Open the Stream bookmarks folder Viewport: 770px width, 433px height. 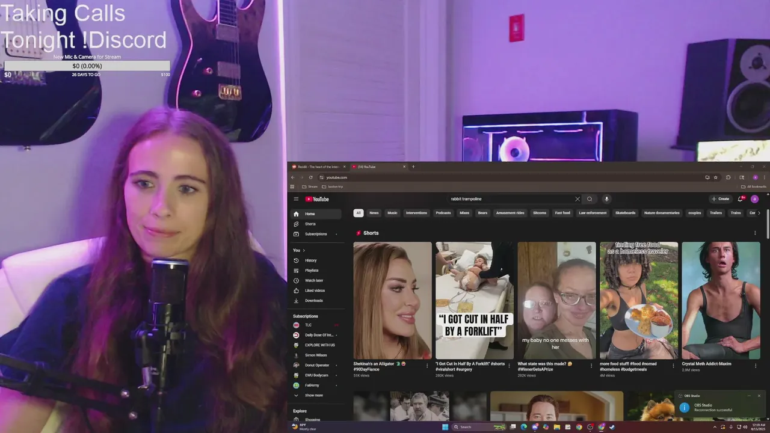click(x=310, y=186)
